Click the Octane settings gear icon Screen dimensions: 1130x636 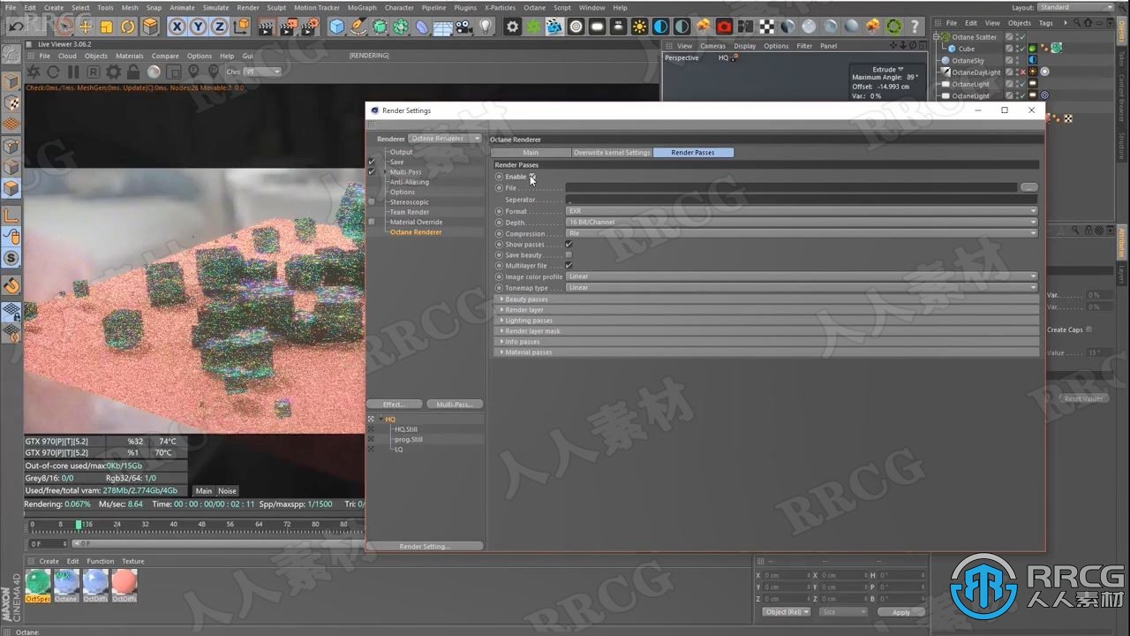[513, 26]
